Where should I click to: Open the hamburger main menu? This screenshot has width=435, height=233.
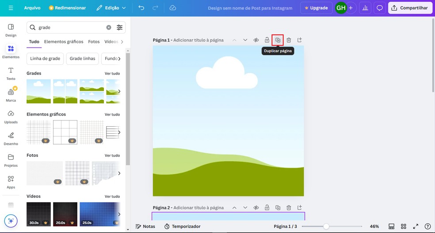point(11,8)
